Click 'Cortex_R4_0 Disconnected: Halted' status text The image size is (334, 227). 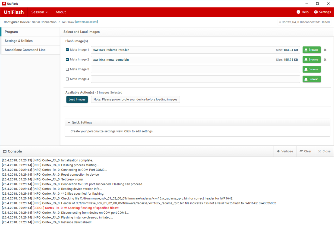point(305,22)
